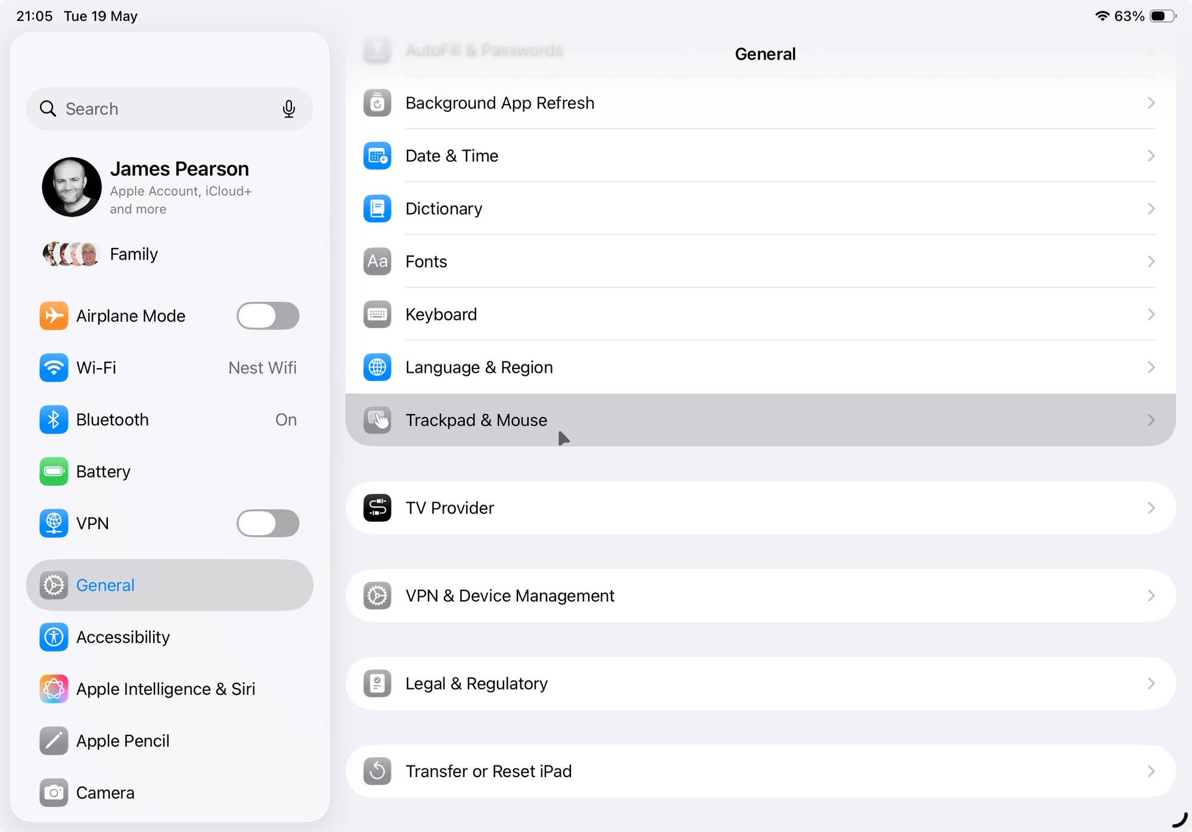1192x832 pixels.
Task: Select General in the settings sidebar
Action: (x=169, y=585)
